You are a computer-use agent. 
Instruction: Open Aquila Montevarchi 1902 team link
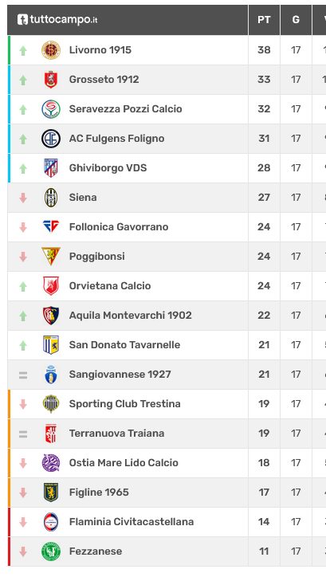pos(130,316)
